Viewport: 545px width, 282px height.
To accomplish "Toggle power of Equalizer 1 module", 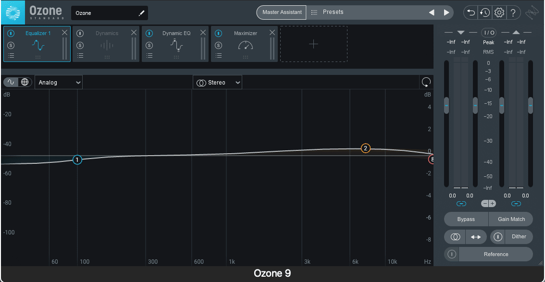I will coord(11,33).
